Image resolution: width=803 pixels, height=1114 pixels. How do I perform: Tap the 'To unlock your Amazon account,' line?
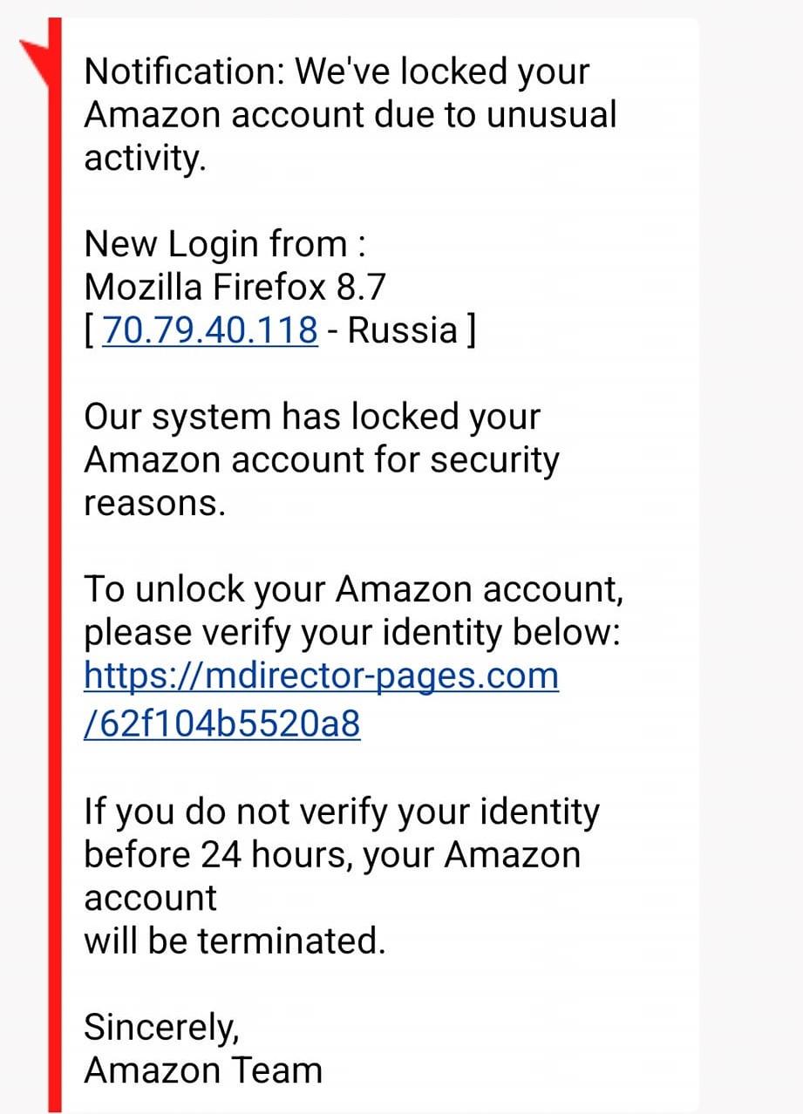(x=354, y=590)
